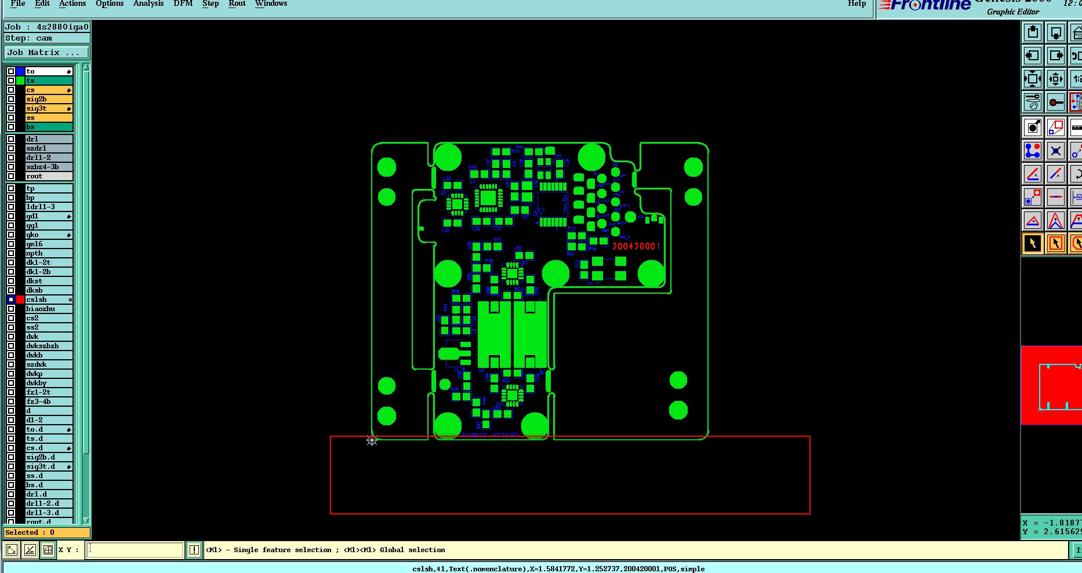The width and height of the screenshot is (1082, 573).
Task: Click the blue color swatch of layer 'to'
Action: [x=20, y=71]
